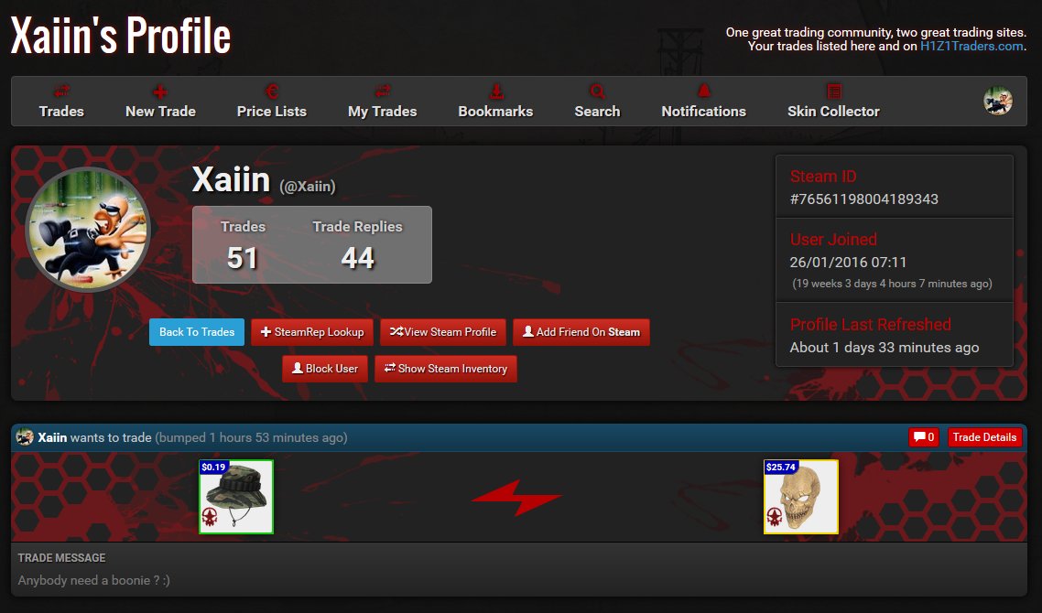Click the New Trade plus icon
Image resolution: width=1042 pixels, height=613 pixels.
(x=160, y=91)
